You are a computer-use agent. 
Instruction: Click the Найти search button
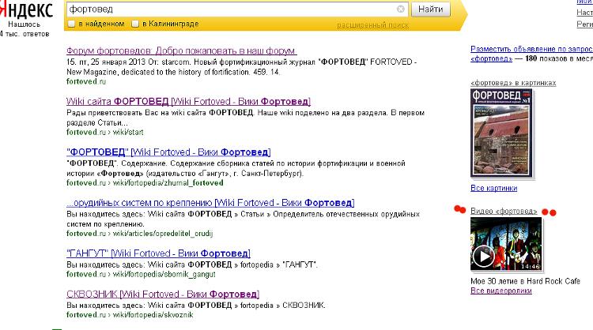tap(431, 9)
